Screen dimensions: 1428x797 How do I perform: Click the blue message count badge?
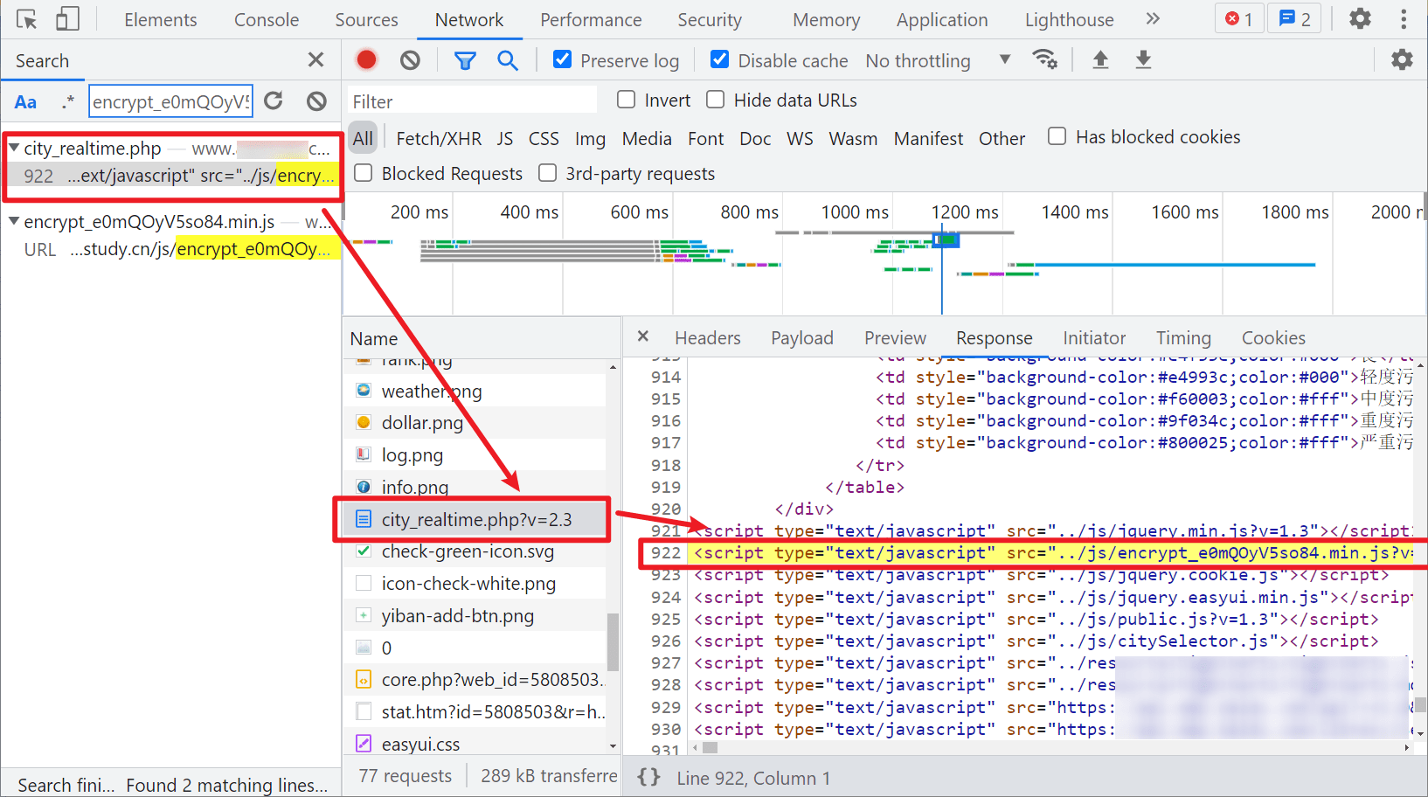tap(1294, 19)
